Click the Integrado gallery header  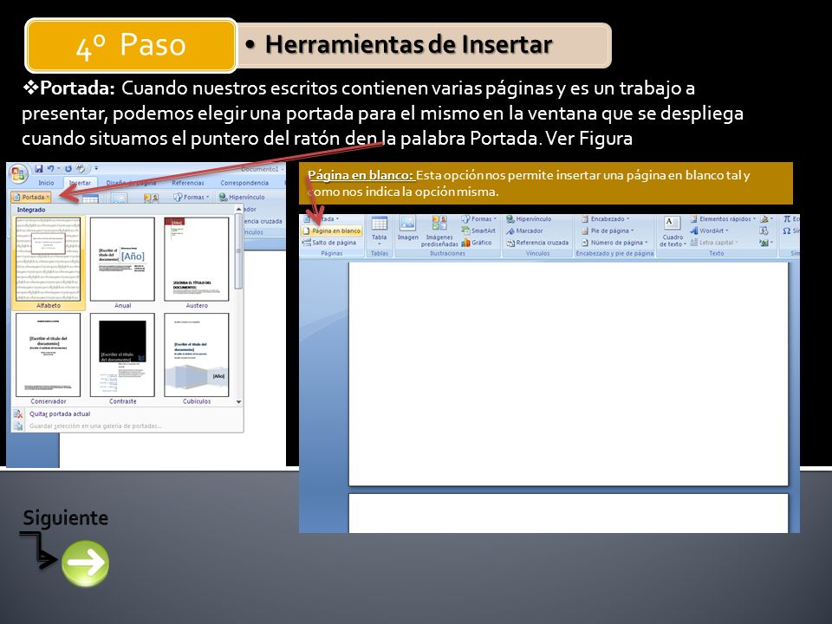[31, 210]
